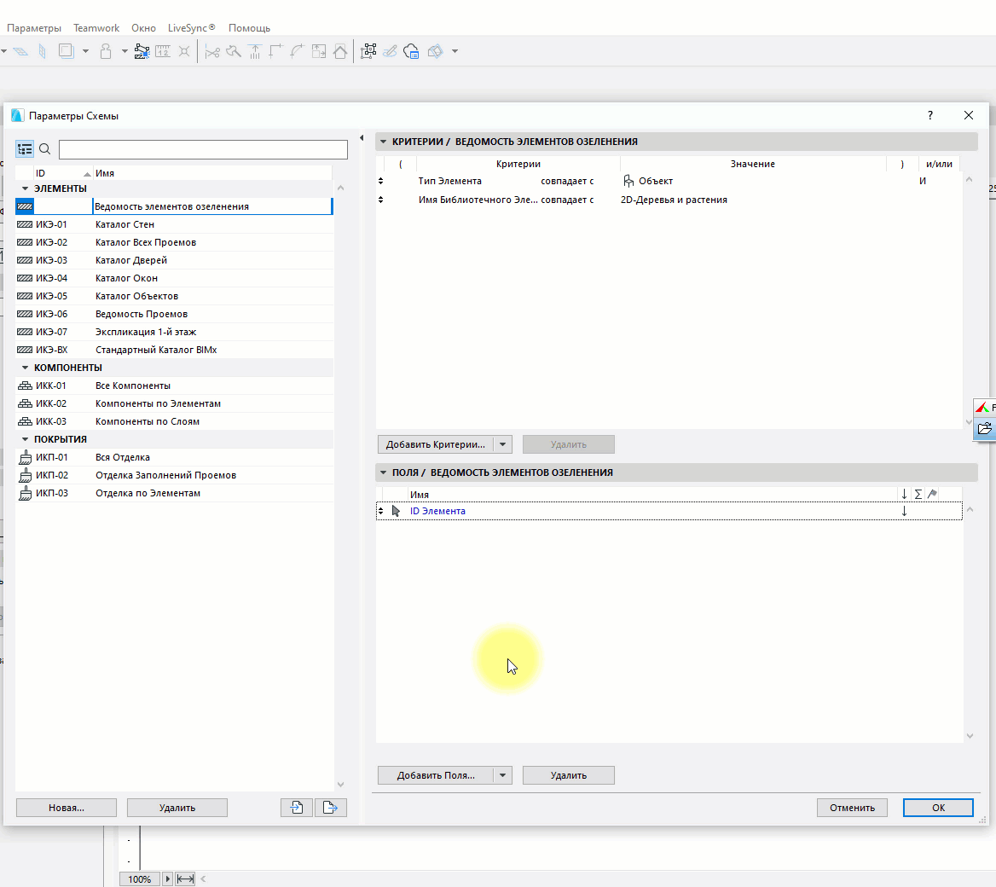Click the scissors trim tool in toolbar
The height and width of the screenshot is (887, 996).
click(x=212, y=52)
